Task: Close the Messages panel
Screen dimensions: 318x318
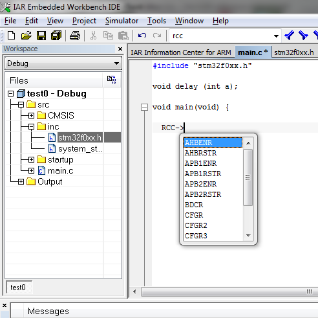Action: [5, 305]
